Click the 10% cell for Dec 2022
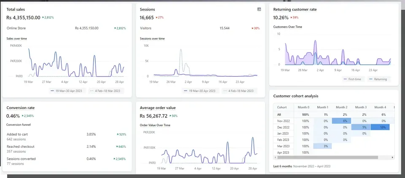 pyautogui.click(x=380, y=127)
